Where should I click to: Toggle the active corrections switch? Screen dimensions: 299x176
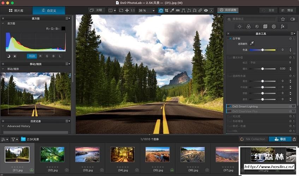pos(293,19)
